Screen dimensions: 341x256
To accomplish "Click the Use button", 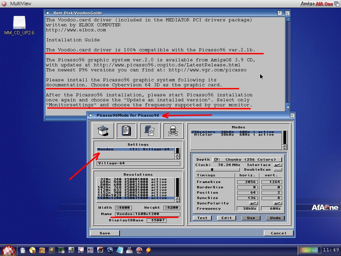I will (x=251, y=218).
